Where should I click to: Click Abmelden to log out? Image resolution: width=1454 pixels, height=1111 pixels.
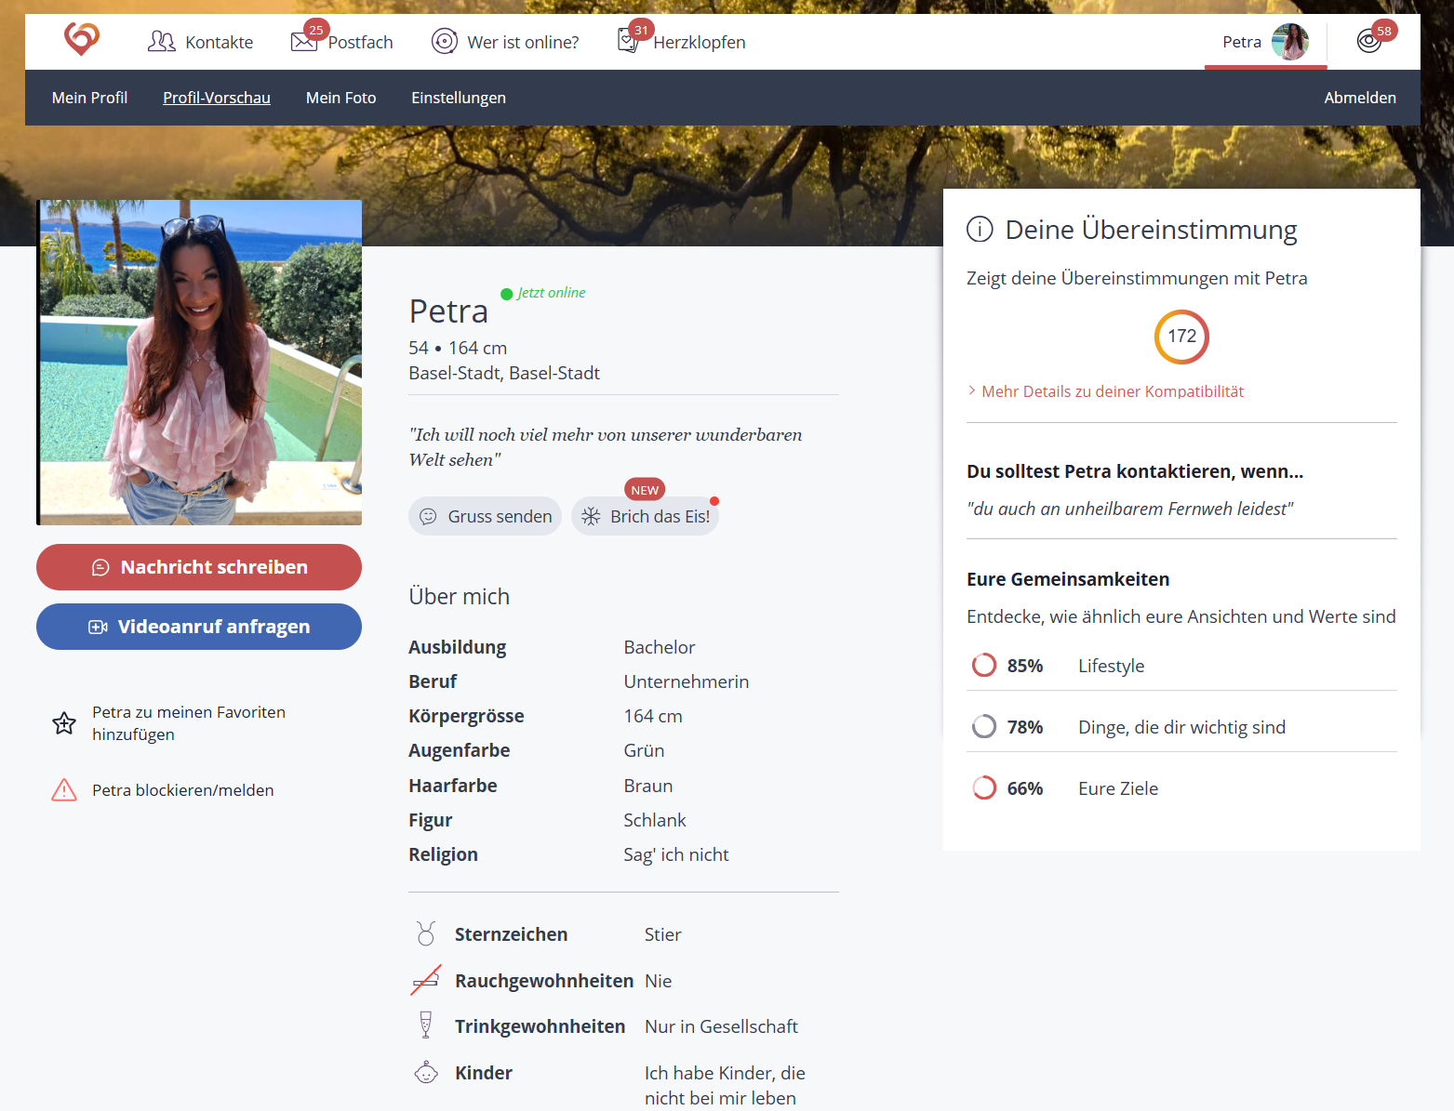pos(1360,98)
